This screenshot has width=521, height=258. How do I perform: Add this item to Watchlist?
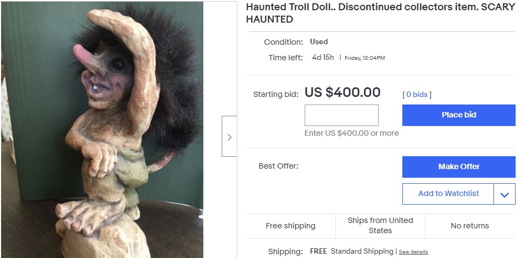click(x=448, y=194)
